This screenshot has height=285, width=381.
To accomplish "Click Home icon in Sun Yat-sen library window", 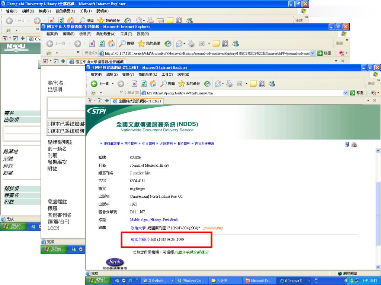I will (x=111, y=44).
